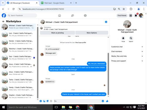
Task: Go to Home feed icon
Action: [59, 16]
